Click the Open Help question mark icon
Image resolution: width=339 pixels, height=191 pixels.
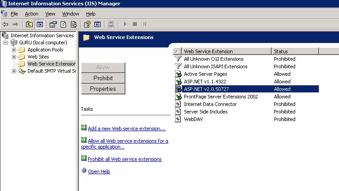click(84, 171)
